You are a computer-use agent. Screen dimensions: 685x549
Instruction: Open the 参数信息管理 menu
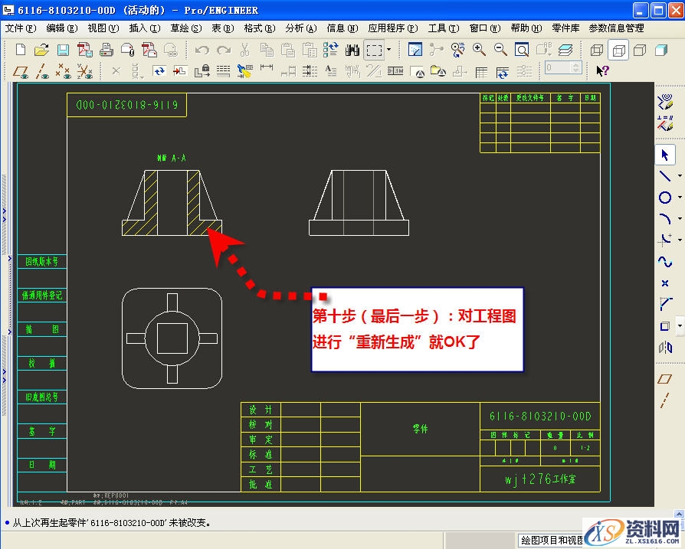[616, 28]
